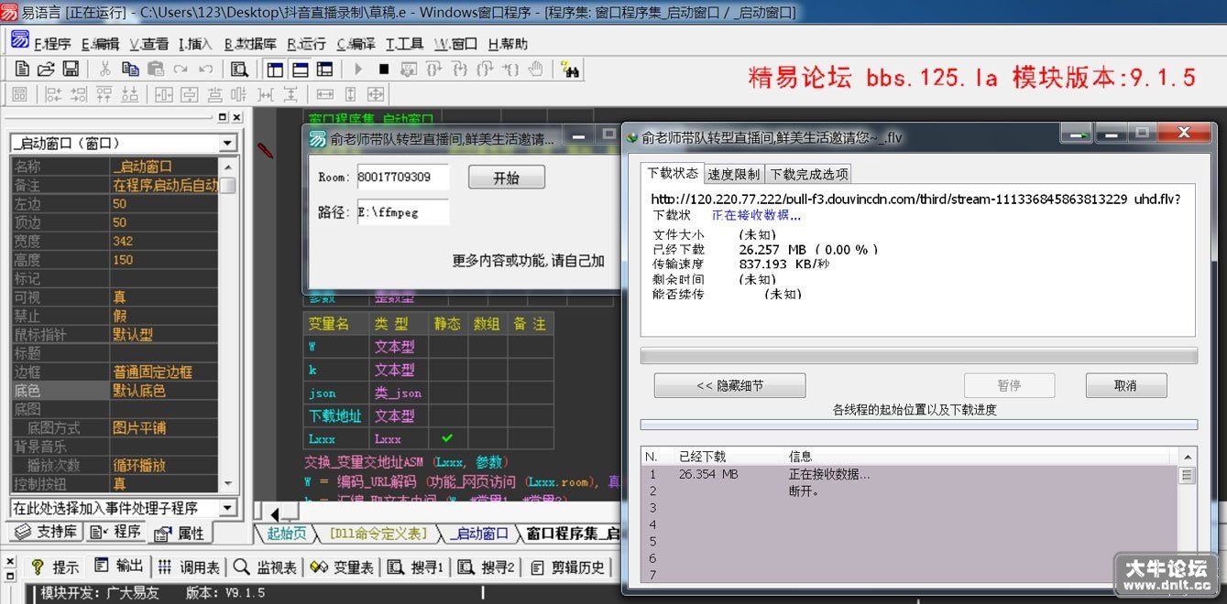Open the 变量表 tab in bottom panel
1227x604 pixels.
(x=341, y=567)
